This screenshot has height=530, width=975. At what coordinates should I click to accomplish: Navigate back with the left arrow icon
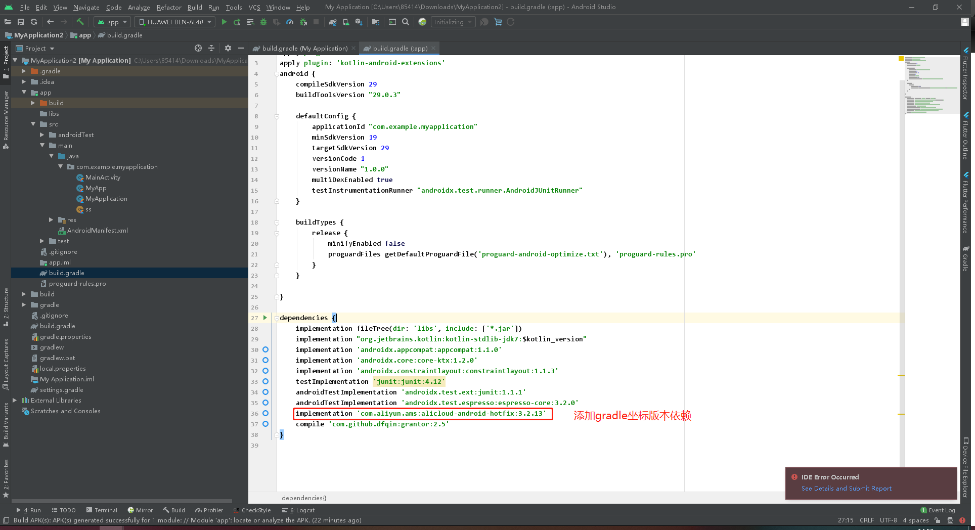click(x=50, y=22)
